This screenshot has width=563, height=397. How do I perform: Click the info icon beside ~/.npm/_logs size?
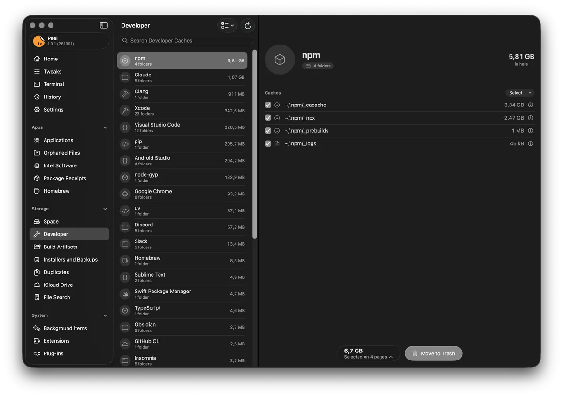531,144
